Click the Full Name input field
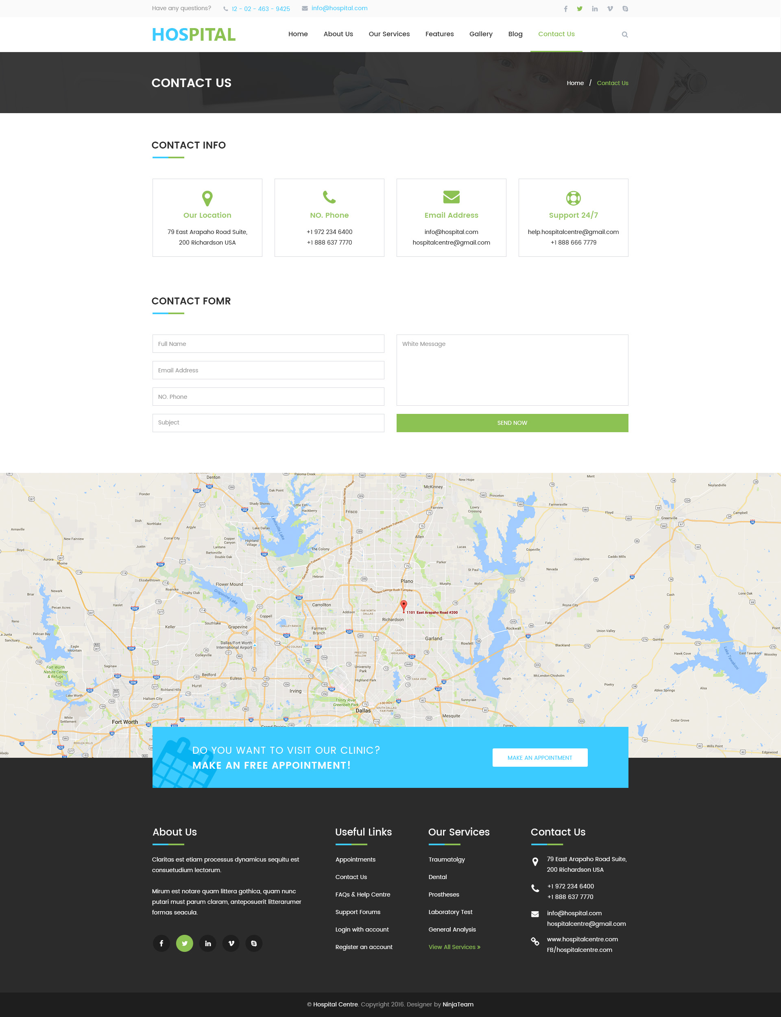 click(267, 344)
